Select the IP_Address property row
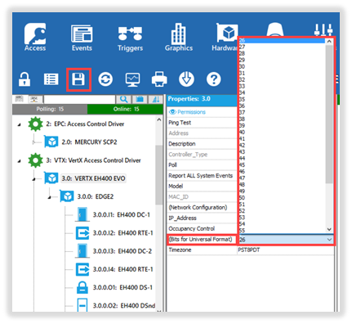The height and width of the screenshot is (324, 352). [x=202, y=218]
